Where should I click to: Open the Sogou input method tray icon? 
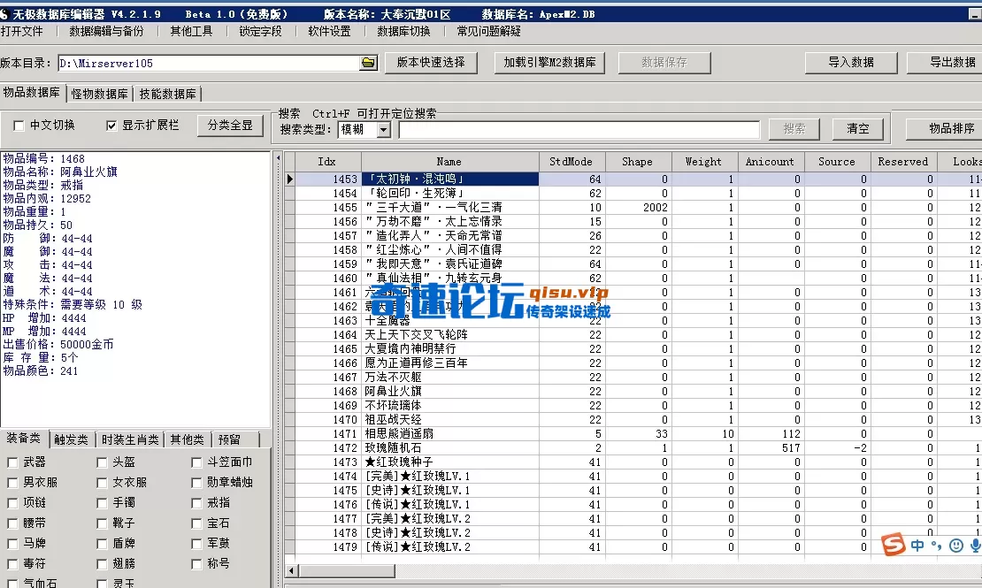[x=894, y=545]
